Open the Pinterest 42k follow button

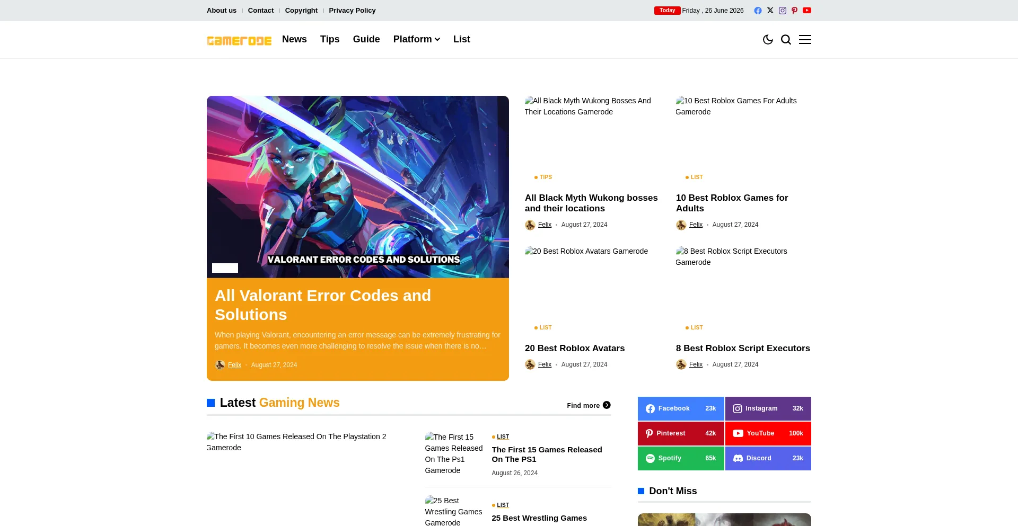tap(681, 433)
